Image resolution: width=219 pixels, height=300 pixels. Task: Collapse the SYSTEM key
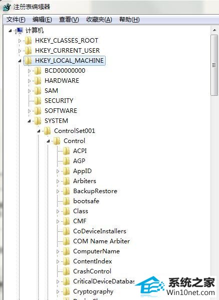[x=29, y=121]
